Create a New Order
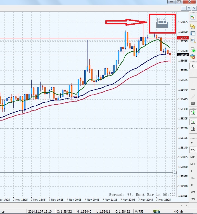 [x=193, y=50]
